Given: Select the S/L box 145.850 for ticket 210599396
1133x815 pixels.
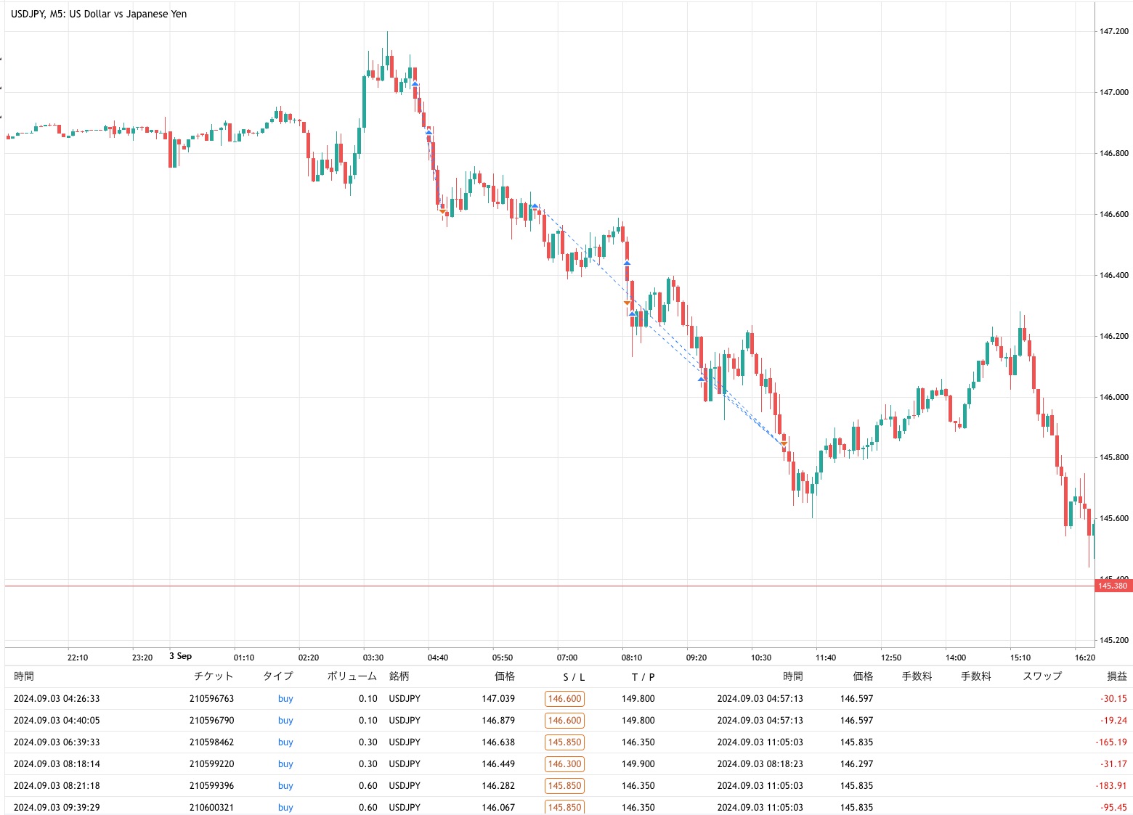Looking at the screenshot, I should coord(564,786).
